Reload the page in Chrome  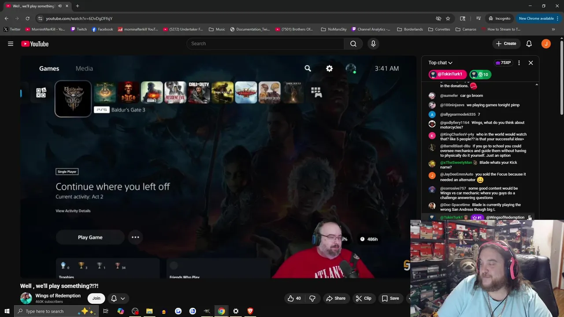(27, 18)
